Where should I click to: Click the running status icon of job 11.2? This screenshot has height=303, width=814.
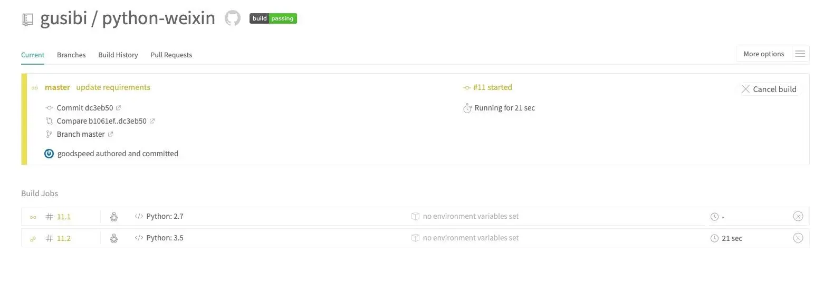pos(33,239)
